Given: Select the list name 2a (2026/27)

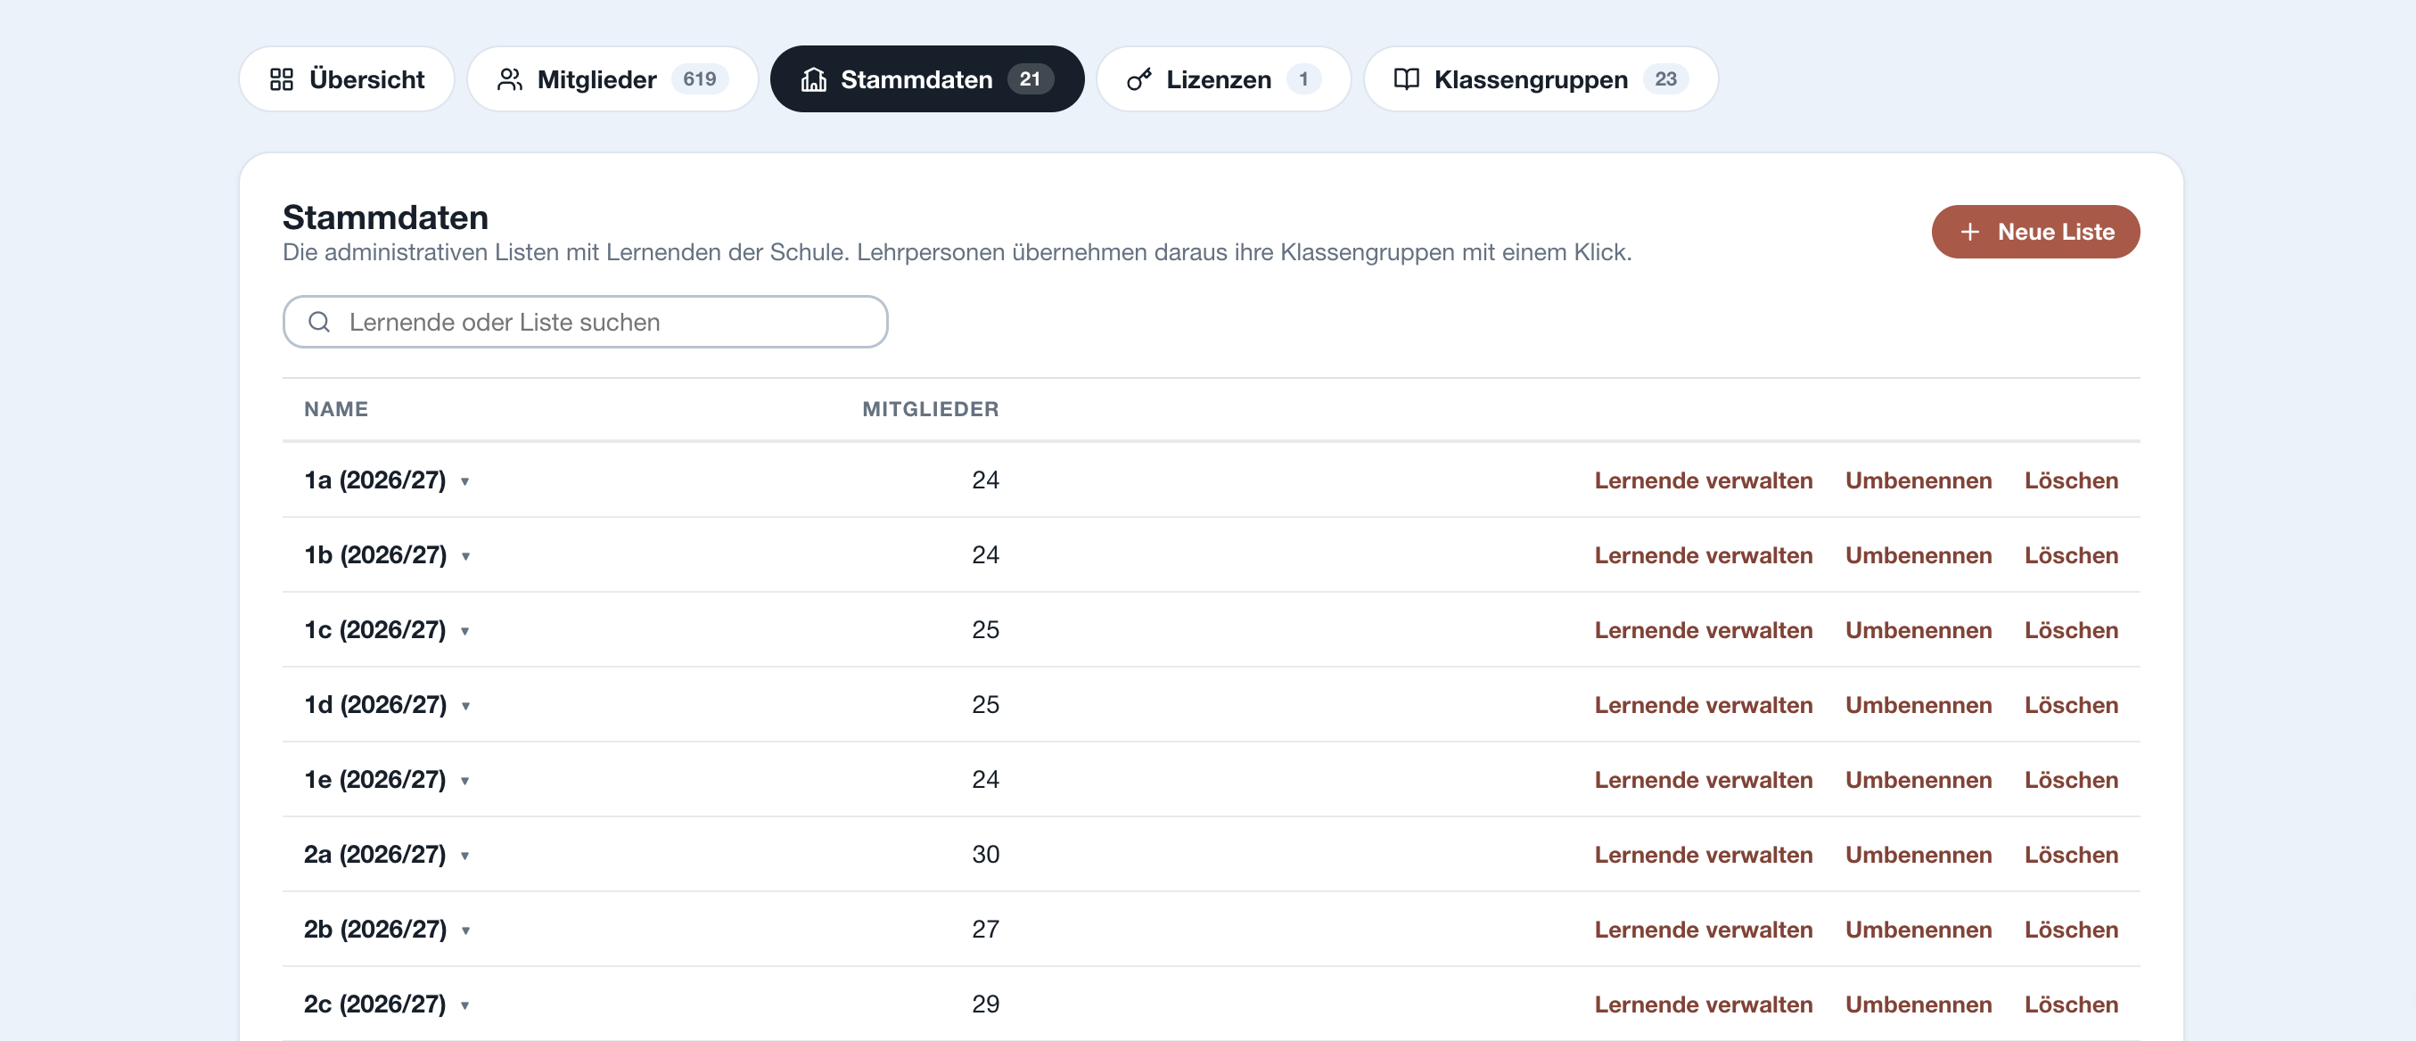Looking at the screenshot, I should pyautogui.click(x=375, y=855).
